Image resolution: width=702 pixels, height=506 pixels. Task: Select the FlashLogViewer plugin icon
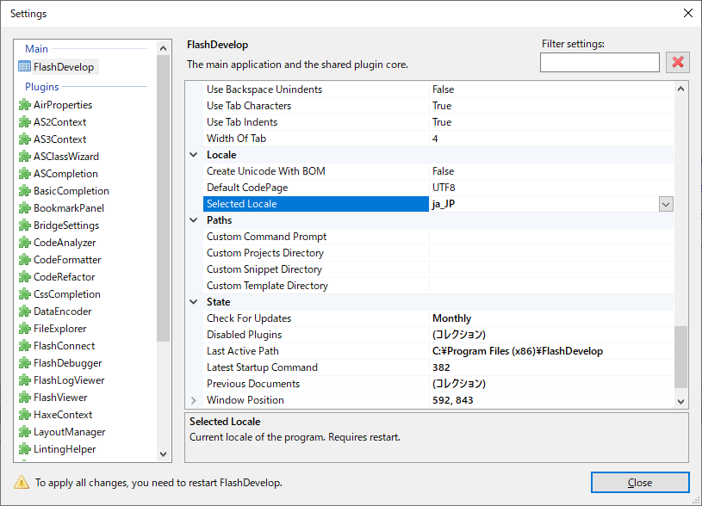(24, 380)
